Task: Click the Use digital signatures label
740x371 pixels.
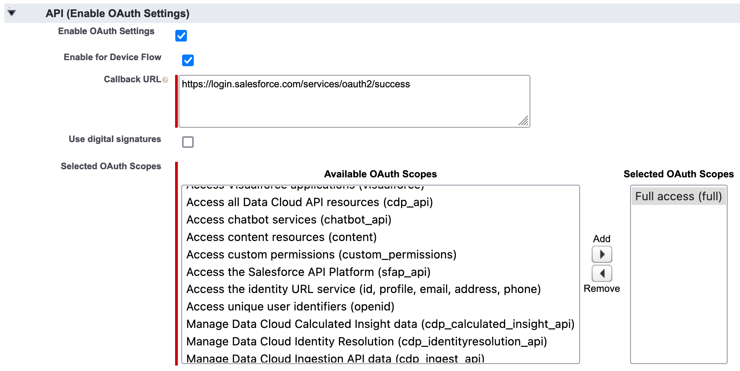Action: [115, 139]
